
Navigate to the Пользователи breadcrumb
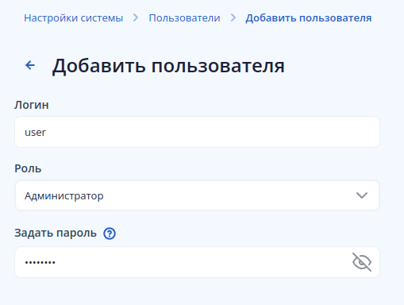pos(184,18)
